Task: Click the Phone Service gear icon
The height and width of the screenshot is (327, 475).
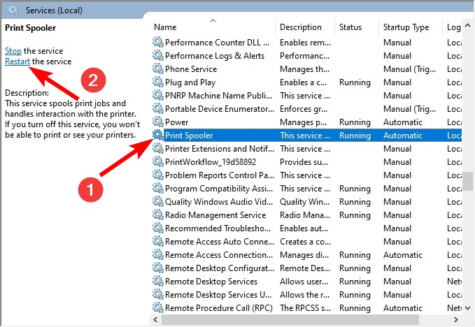Action: 158,68
